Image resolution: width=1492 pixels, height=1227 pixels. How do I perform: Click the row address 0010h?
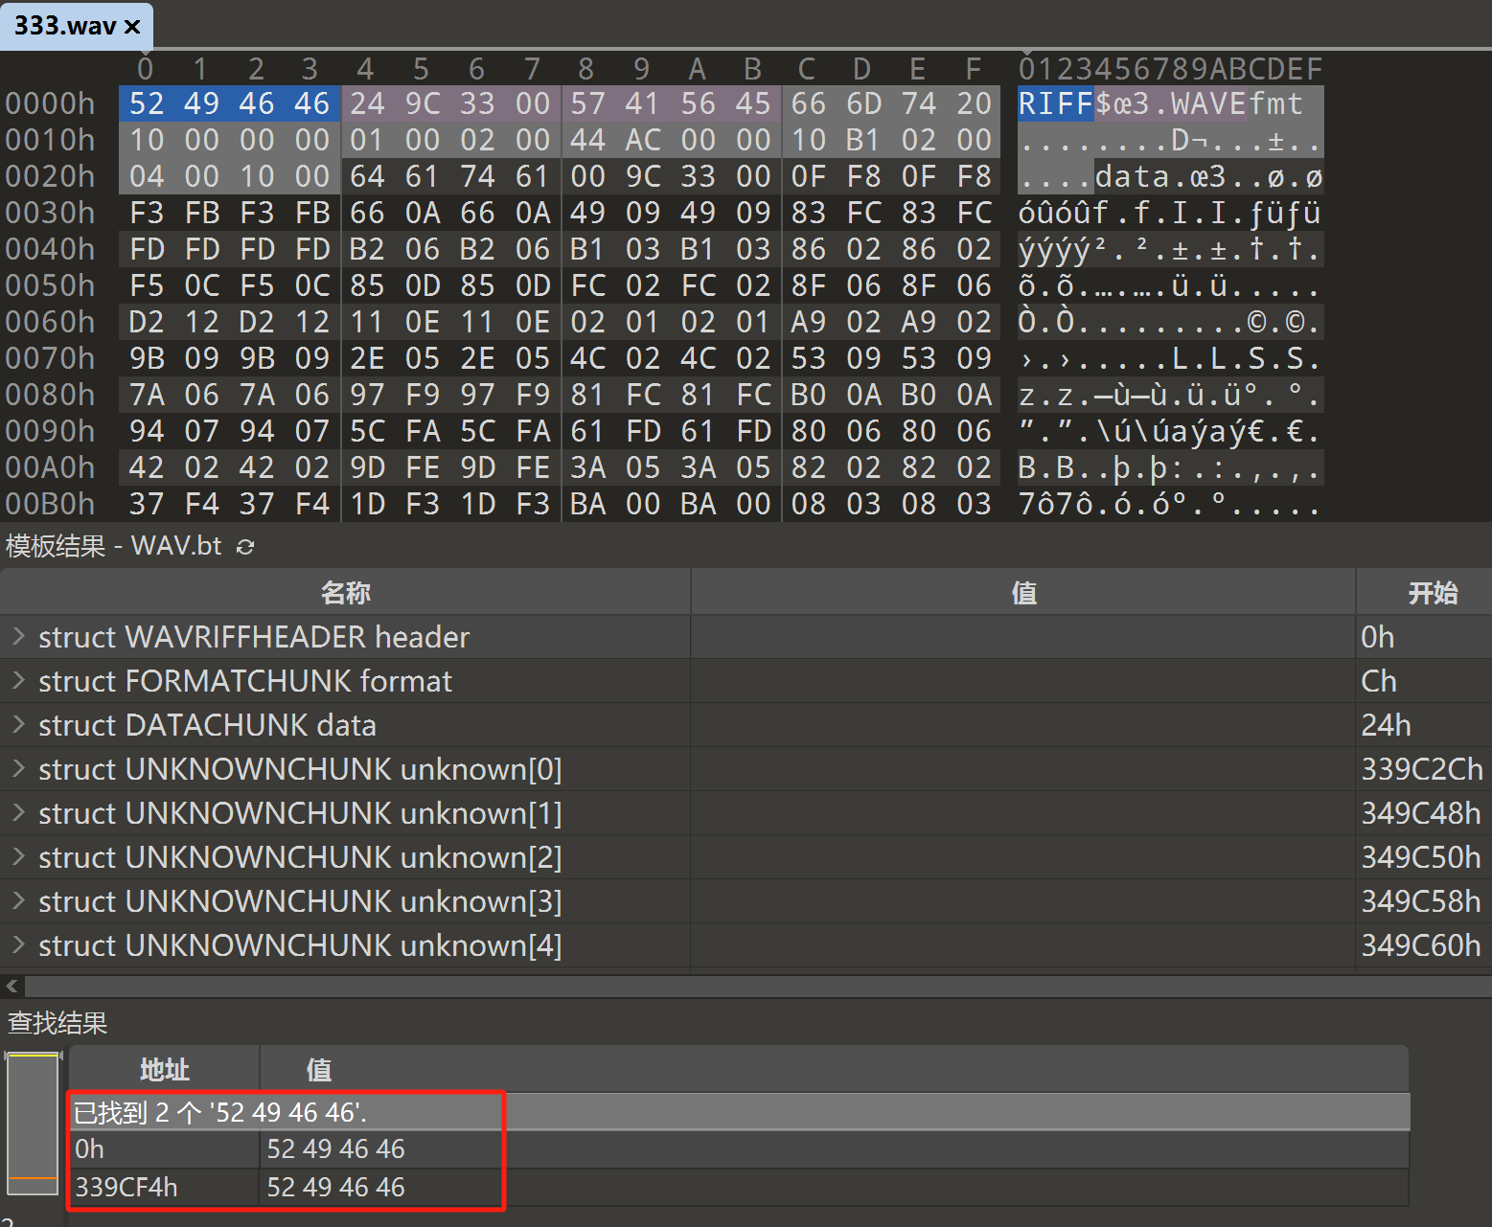click(50, 140)
